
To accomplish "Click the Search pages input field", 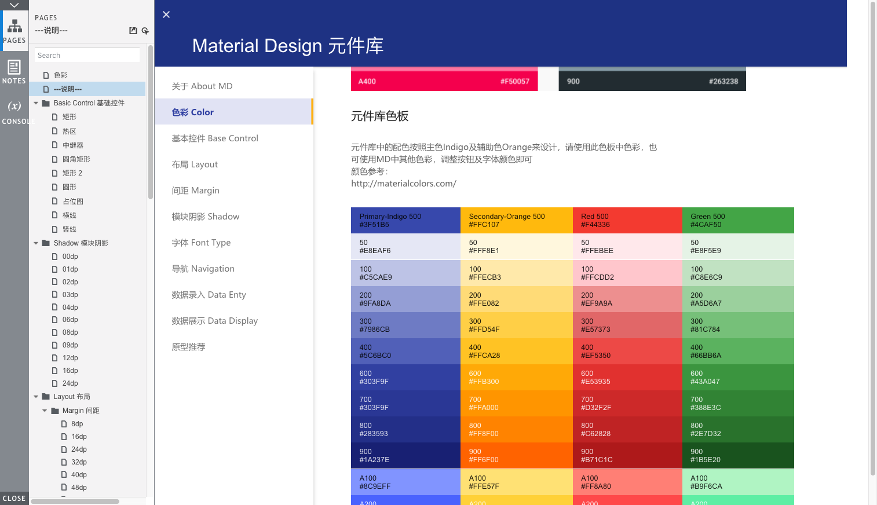I will tap(87, 55).
